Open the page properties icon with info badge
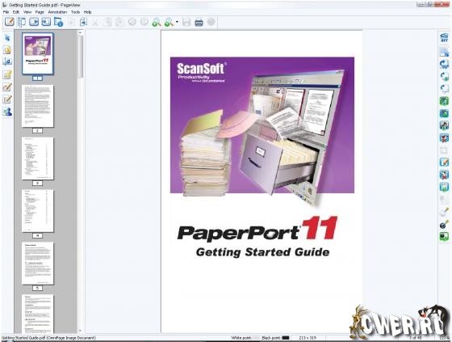This screenshot has height=342, width=452. point(58,22)
